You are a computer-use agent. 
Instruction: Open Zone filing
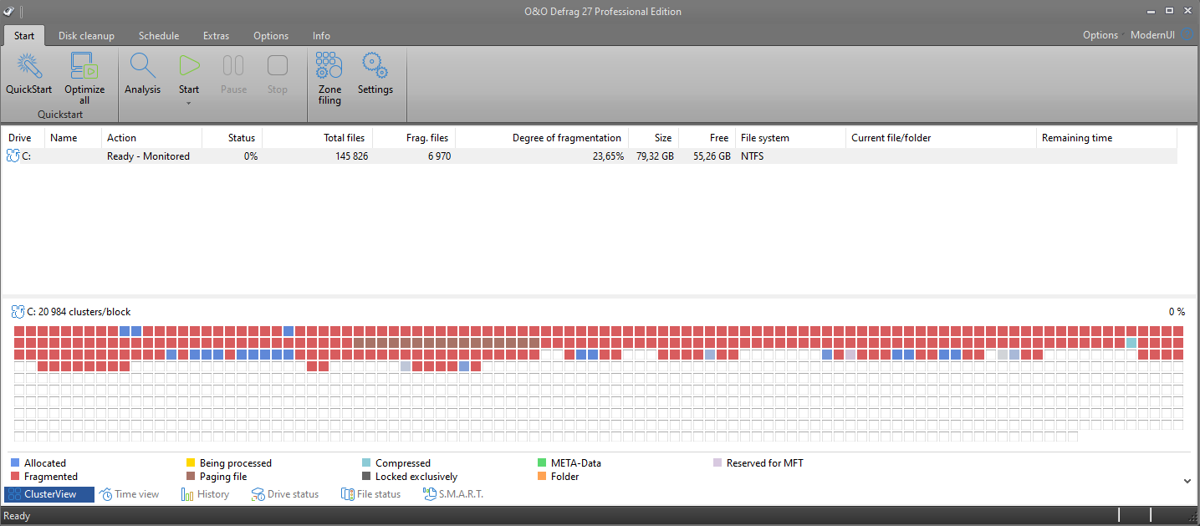[329, 78]
